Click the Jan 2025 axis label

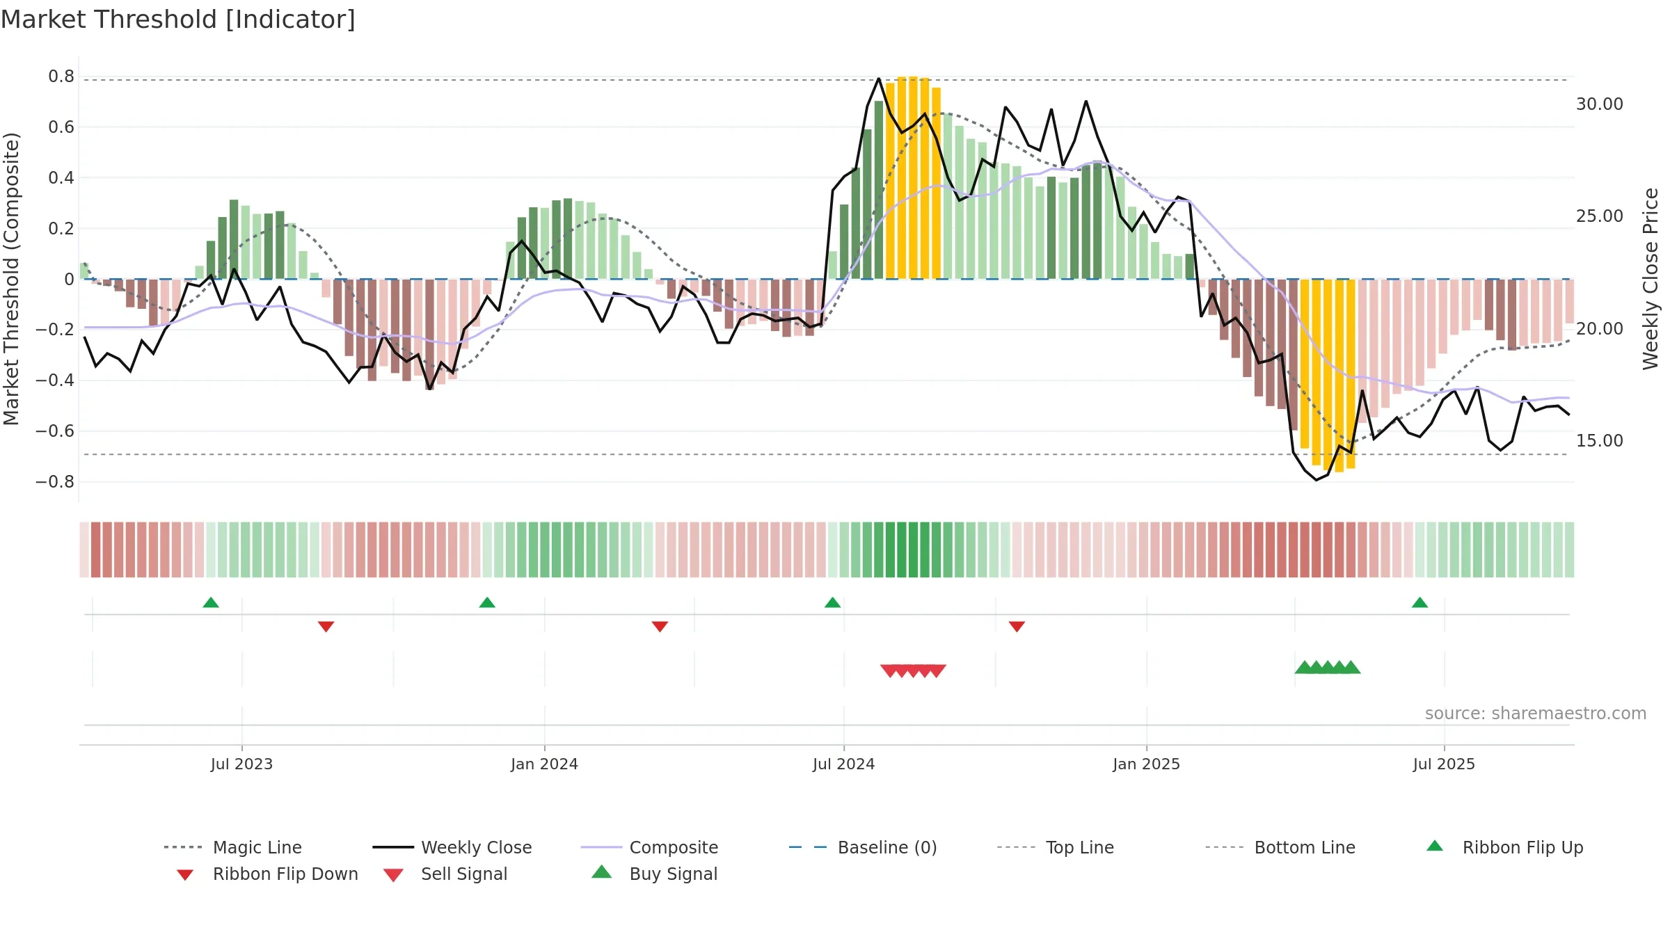coord(1146,764)
